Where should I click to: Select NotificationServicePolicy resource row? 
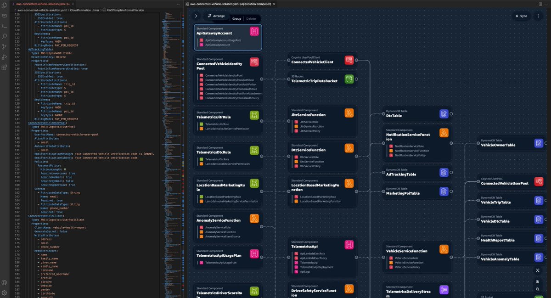[x=407, y=155]
